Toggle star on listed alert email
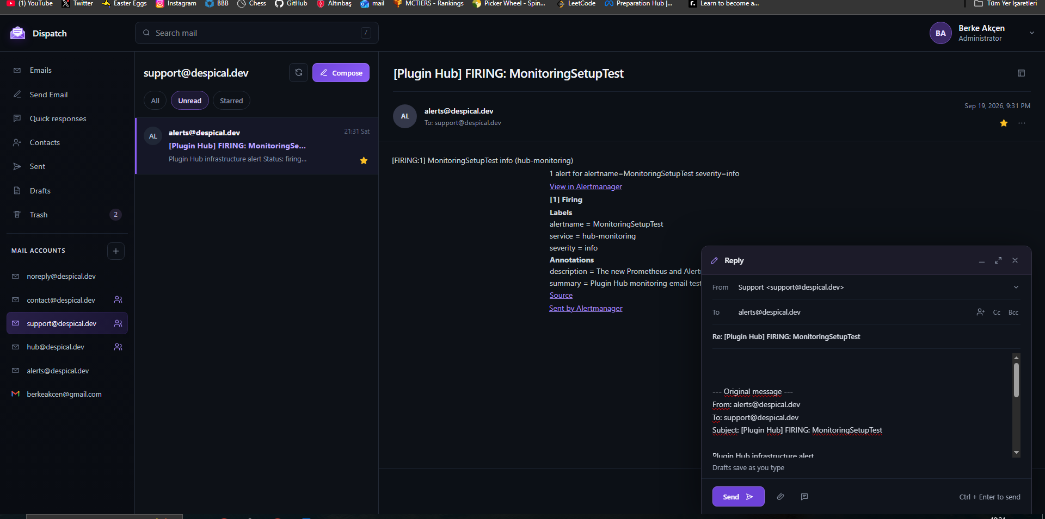 pyautogui.click(x=364, y=160)
